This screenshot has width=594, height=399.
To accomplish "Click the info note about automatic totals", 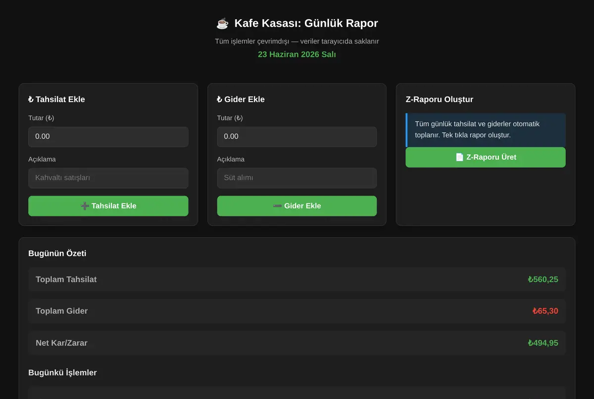I will click(486, 130).
